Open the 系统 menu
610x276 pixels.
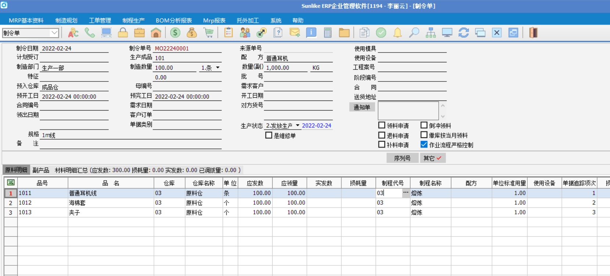click(276, 21)
